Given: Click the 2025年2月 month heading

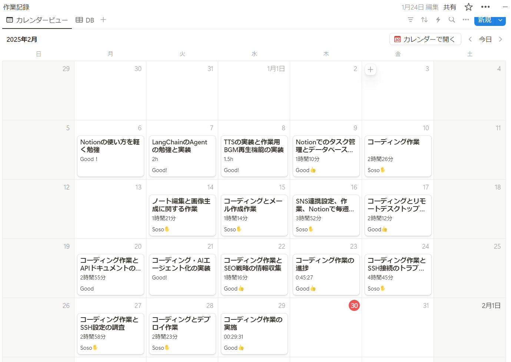Looking at the screenshot, I should [22, 39].
